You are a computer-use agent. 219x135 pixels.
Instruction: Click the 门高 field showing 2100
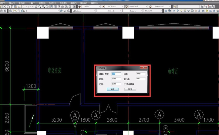[x=116, y=84]
